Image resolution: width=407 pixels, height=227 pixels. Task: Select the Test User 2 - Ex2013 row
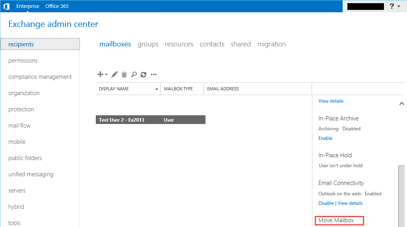[x=151, y=120]
